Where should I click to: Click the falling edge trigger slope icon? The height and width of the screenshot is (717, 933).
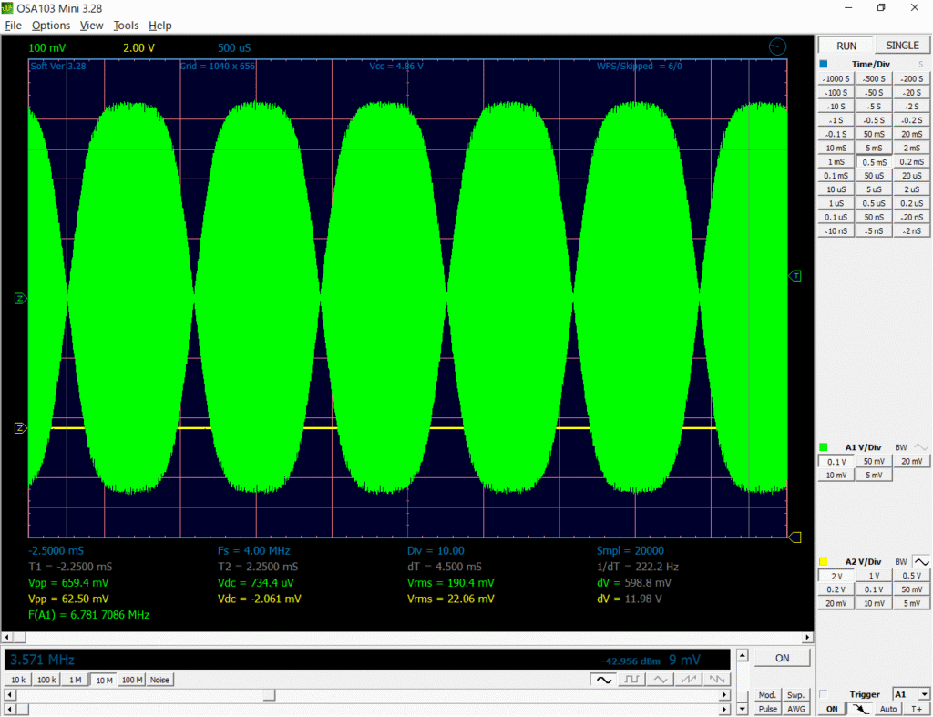point(859,709)
